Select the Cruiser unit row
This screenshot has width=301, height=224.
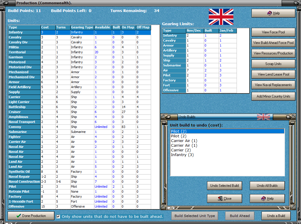coord(79,112)
